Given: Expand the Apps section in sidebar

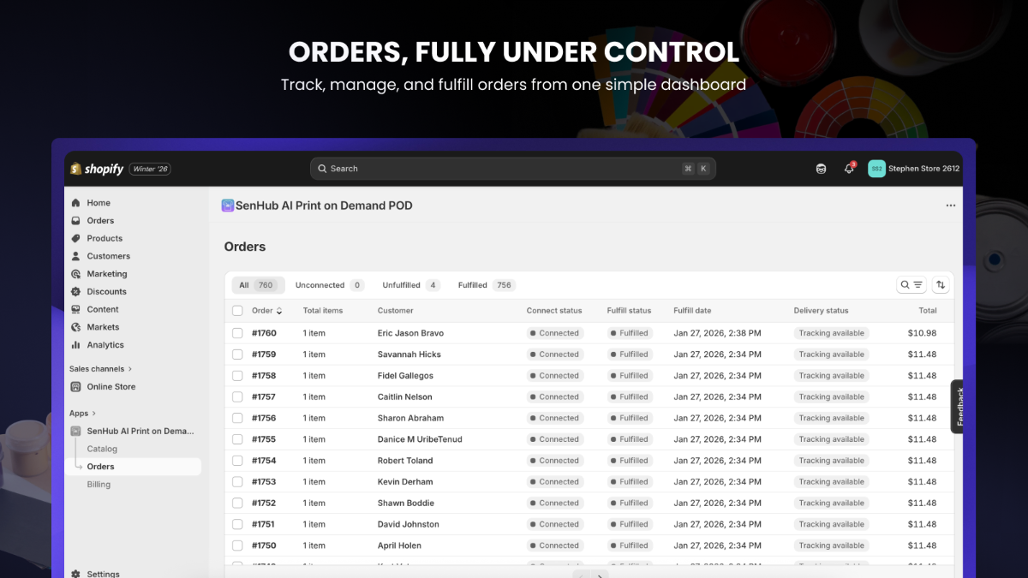Looking at the screenshot, I should pos(82,412).
